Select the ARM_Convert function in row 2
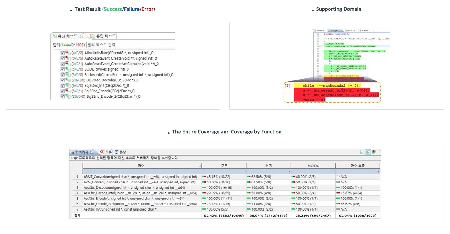Image resolution: width=450 pixels, height=234 pixels. tap(226, 182)
